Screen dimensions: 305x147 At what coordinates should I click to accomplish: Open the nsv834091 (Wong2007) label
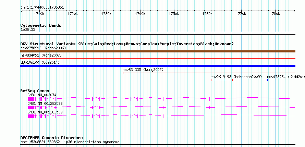[x=41, y=56]
